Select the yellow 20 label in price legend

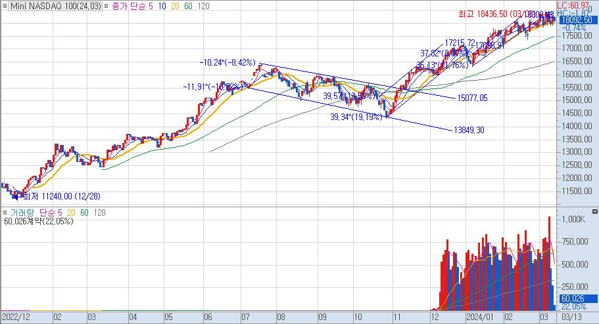[x=175, y=6]
